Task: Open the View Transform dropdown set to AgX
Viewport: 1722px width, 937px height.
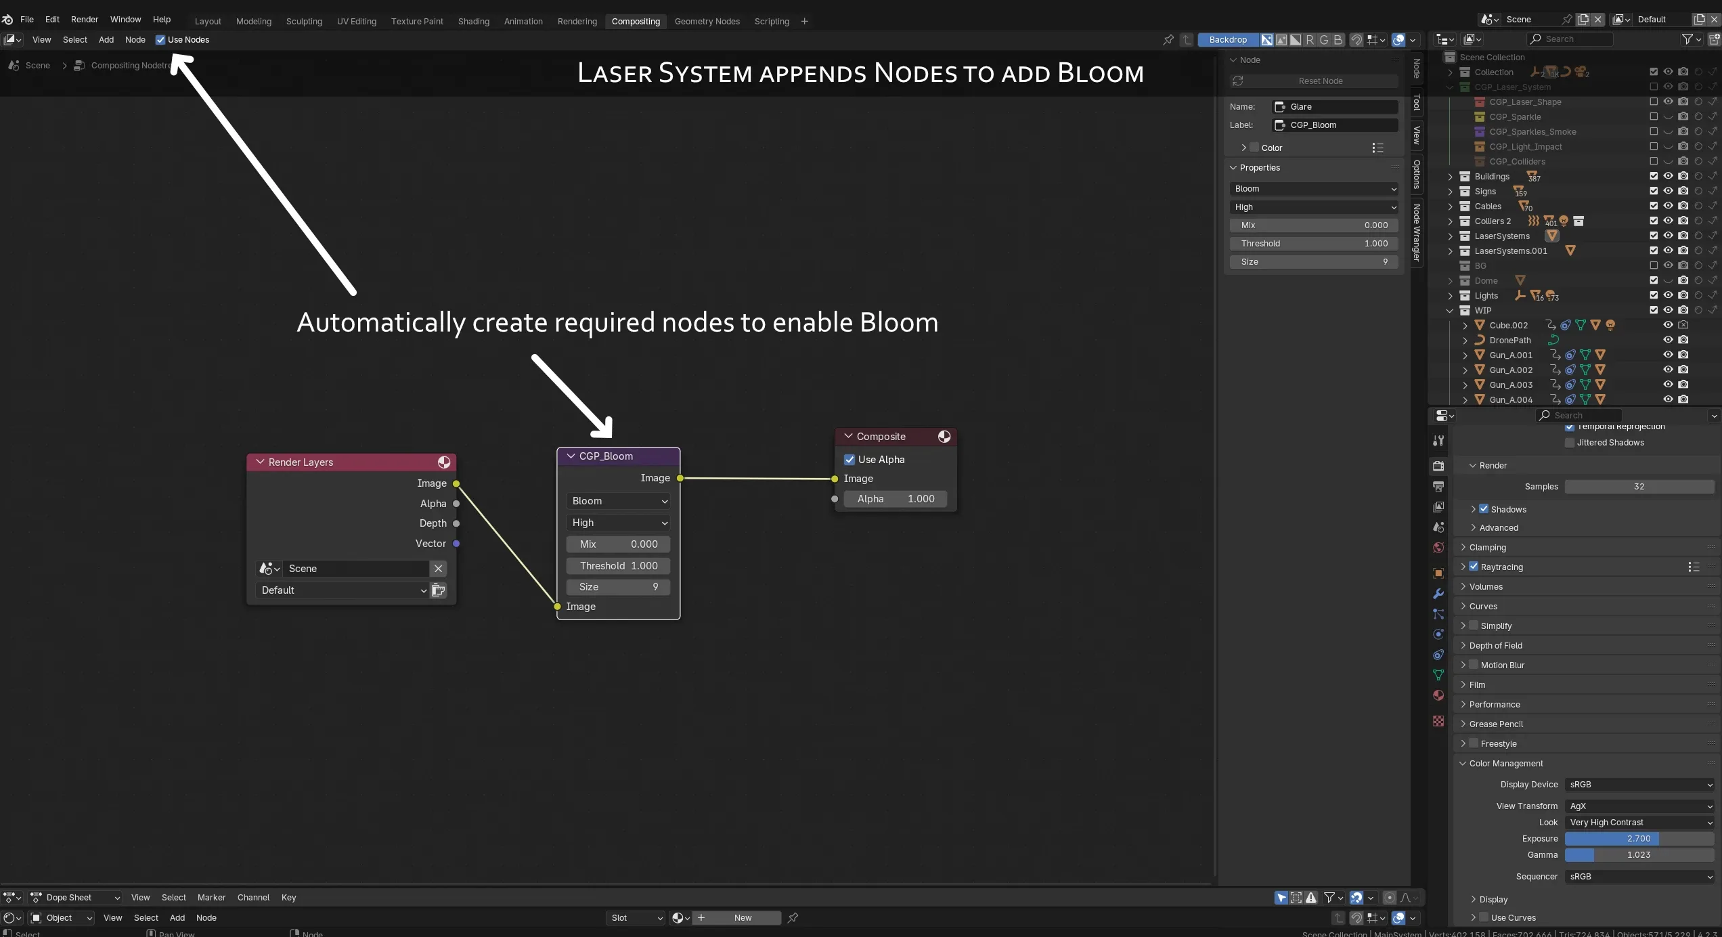Action: pos(1639,806)
